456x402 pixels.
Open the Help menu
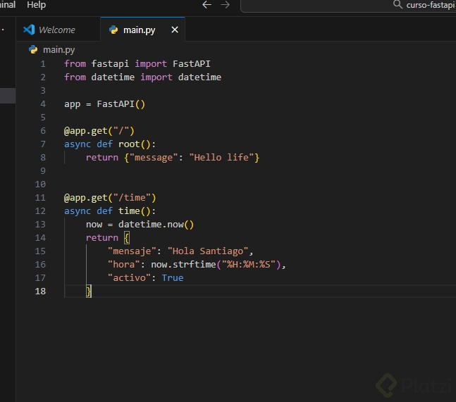point(36,5)
